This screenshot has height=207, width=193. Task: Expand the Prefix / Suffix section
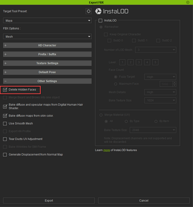coord(47,54)
